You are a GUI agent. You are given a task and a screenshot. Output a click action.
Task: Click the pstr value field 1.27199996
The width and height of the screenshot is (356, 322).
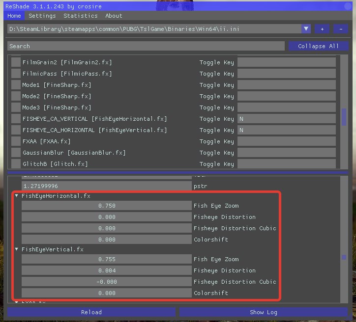click(x=107, y=186)
